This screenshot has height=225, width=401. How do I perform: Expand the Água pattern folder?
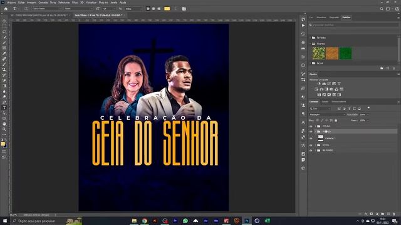tap(311, 63)
